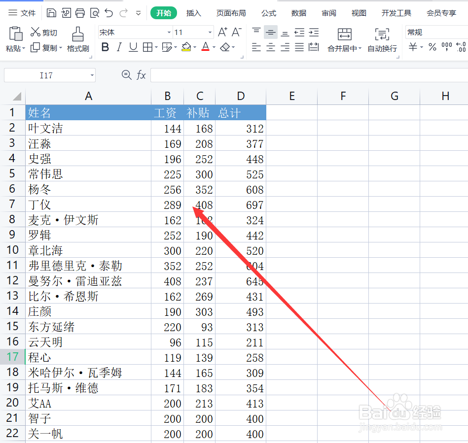Image resolution: width=468 pixels, height=443 pixels.
Task: Click the fx insert function icon
Action: [141, 75]
